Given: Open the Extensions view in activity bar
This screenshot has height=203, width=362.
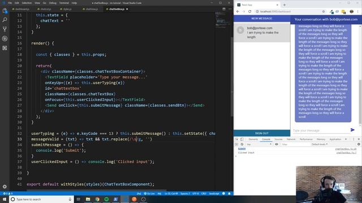Looking at the screenshot, I should point(5,48).
